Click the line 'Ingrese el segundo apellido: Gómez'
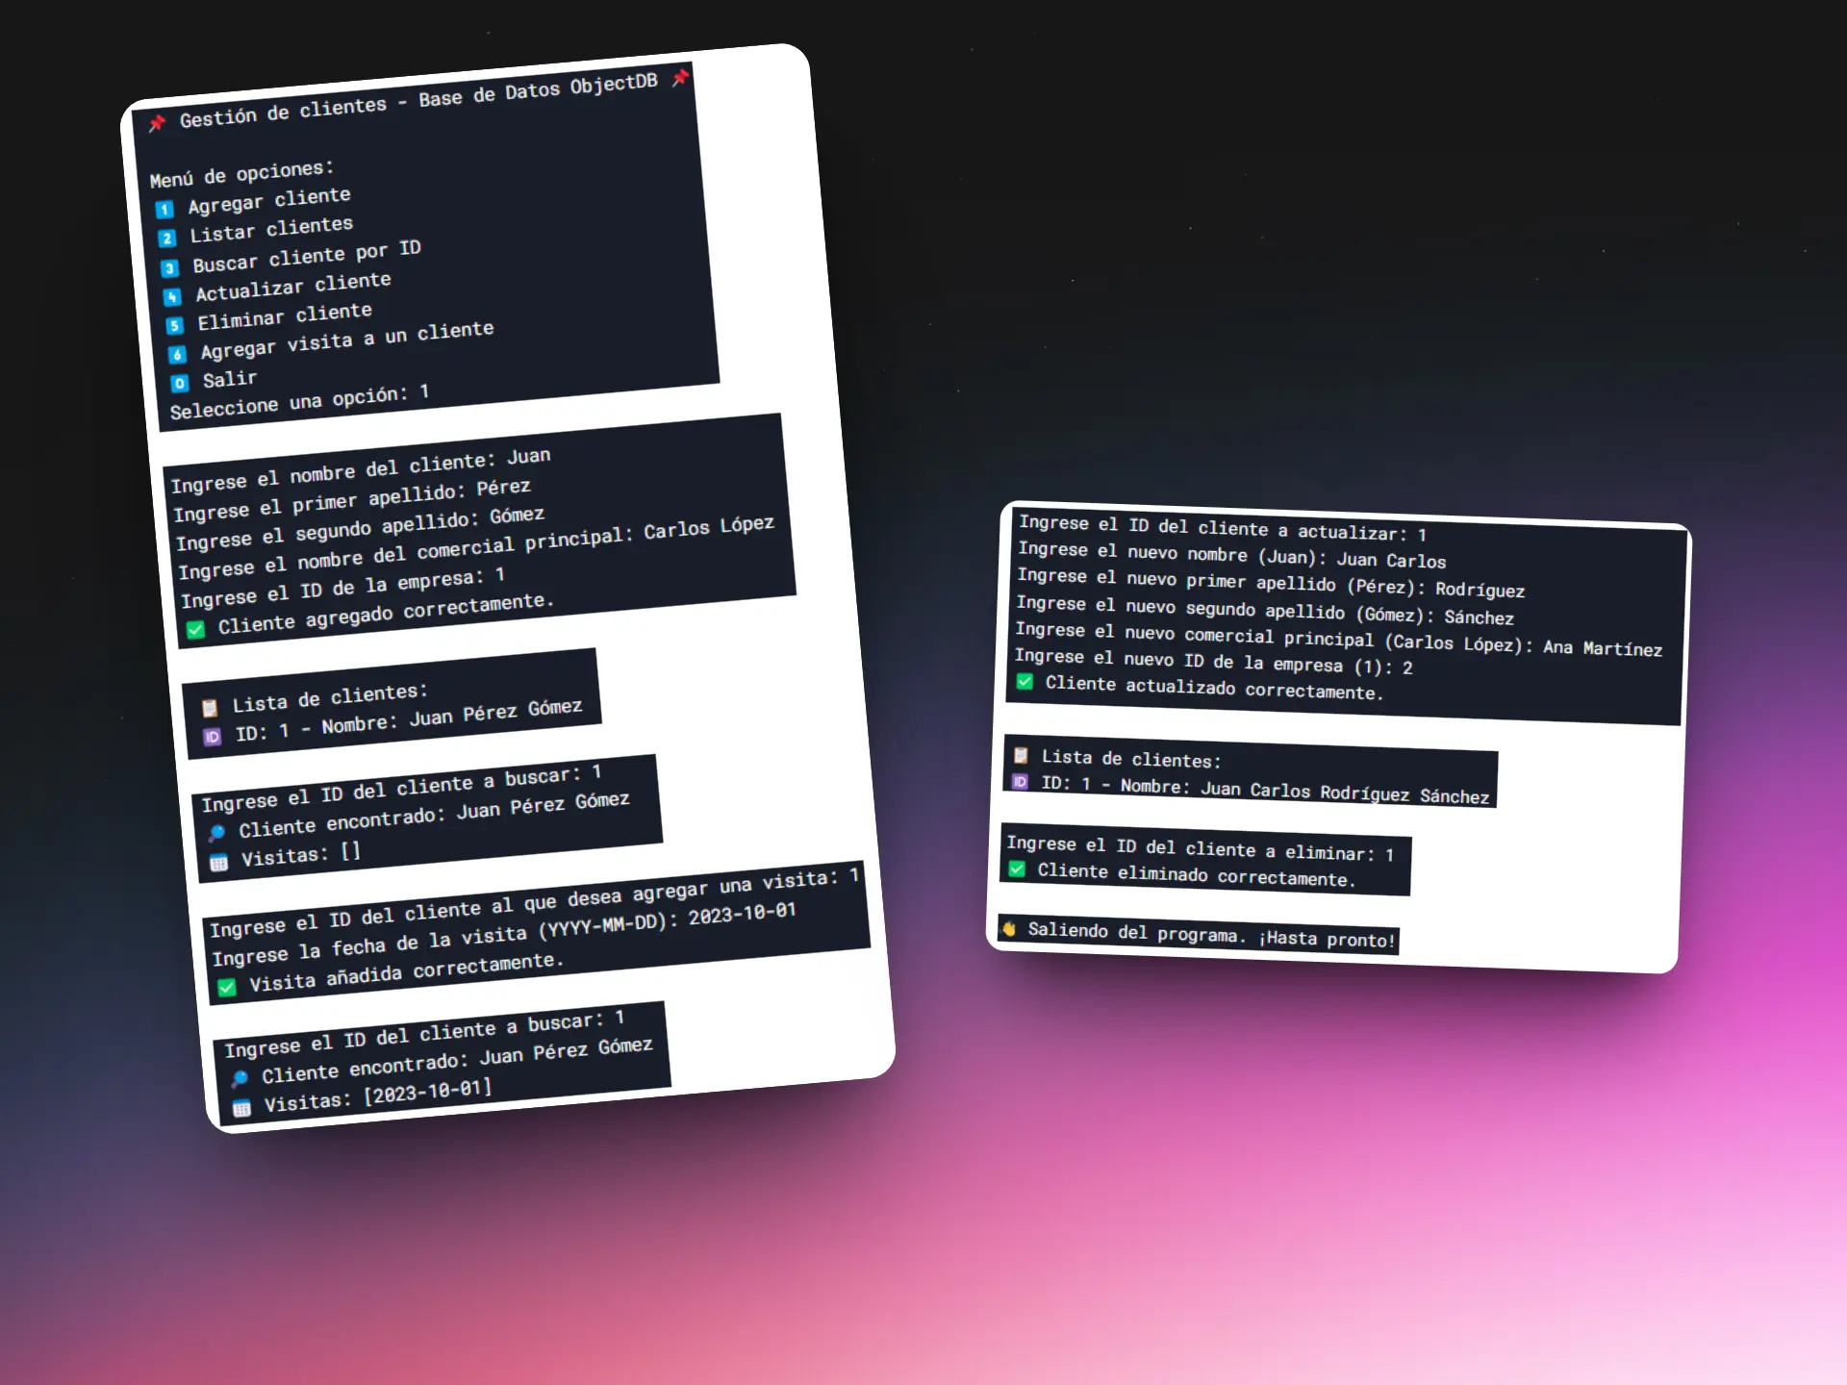 (360, 528)
